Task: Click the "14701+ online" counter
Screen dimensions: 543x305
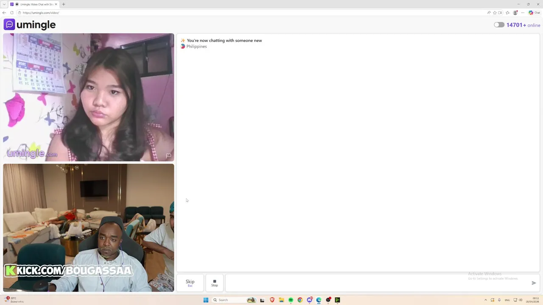Action: (523, 25)
